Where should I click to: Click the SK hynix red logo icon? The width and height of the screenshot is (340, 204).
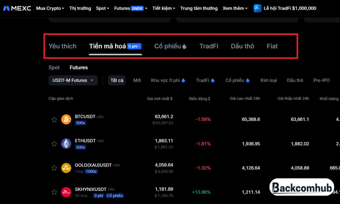(x=66, y=192)
